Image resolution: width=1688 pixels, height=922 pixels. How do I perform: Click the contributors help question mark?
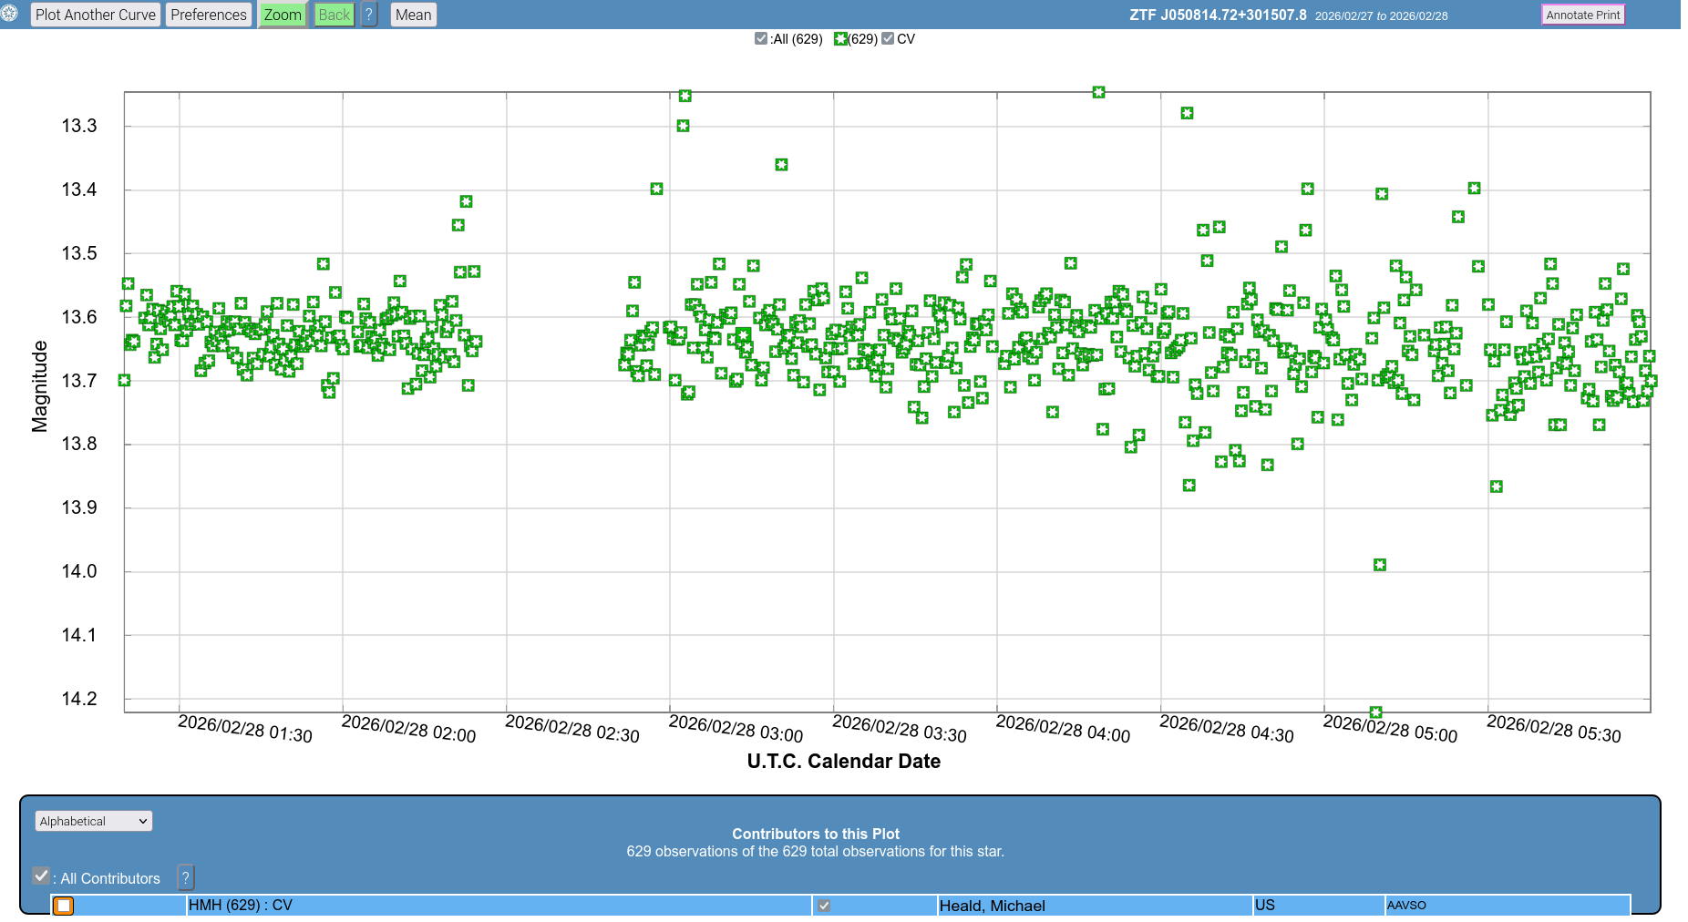185,877
